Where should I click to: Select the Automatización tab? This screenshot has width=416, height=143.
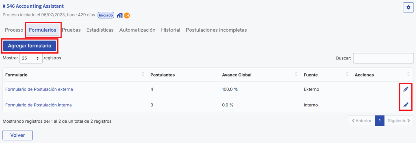point(137,30)
